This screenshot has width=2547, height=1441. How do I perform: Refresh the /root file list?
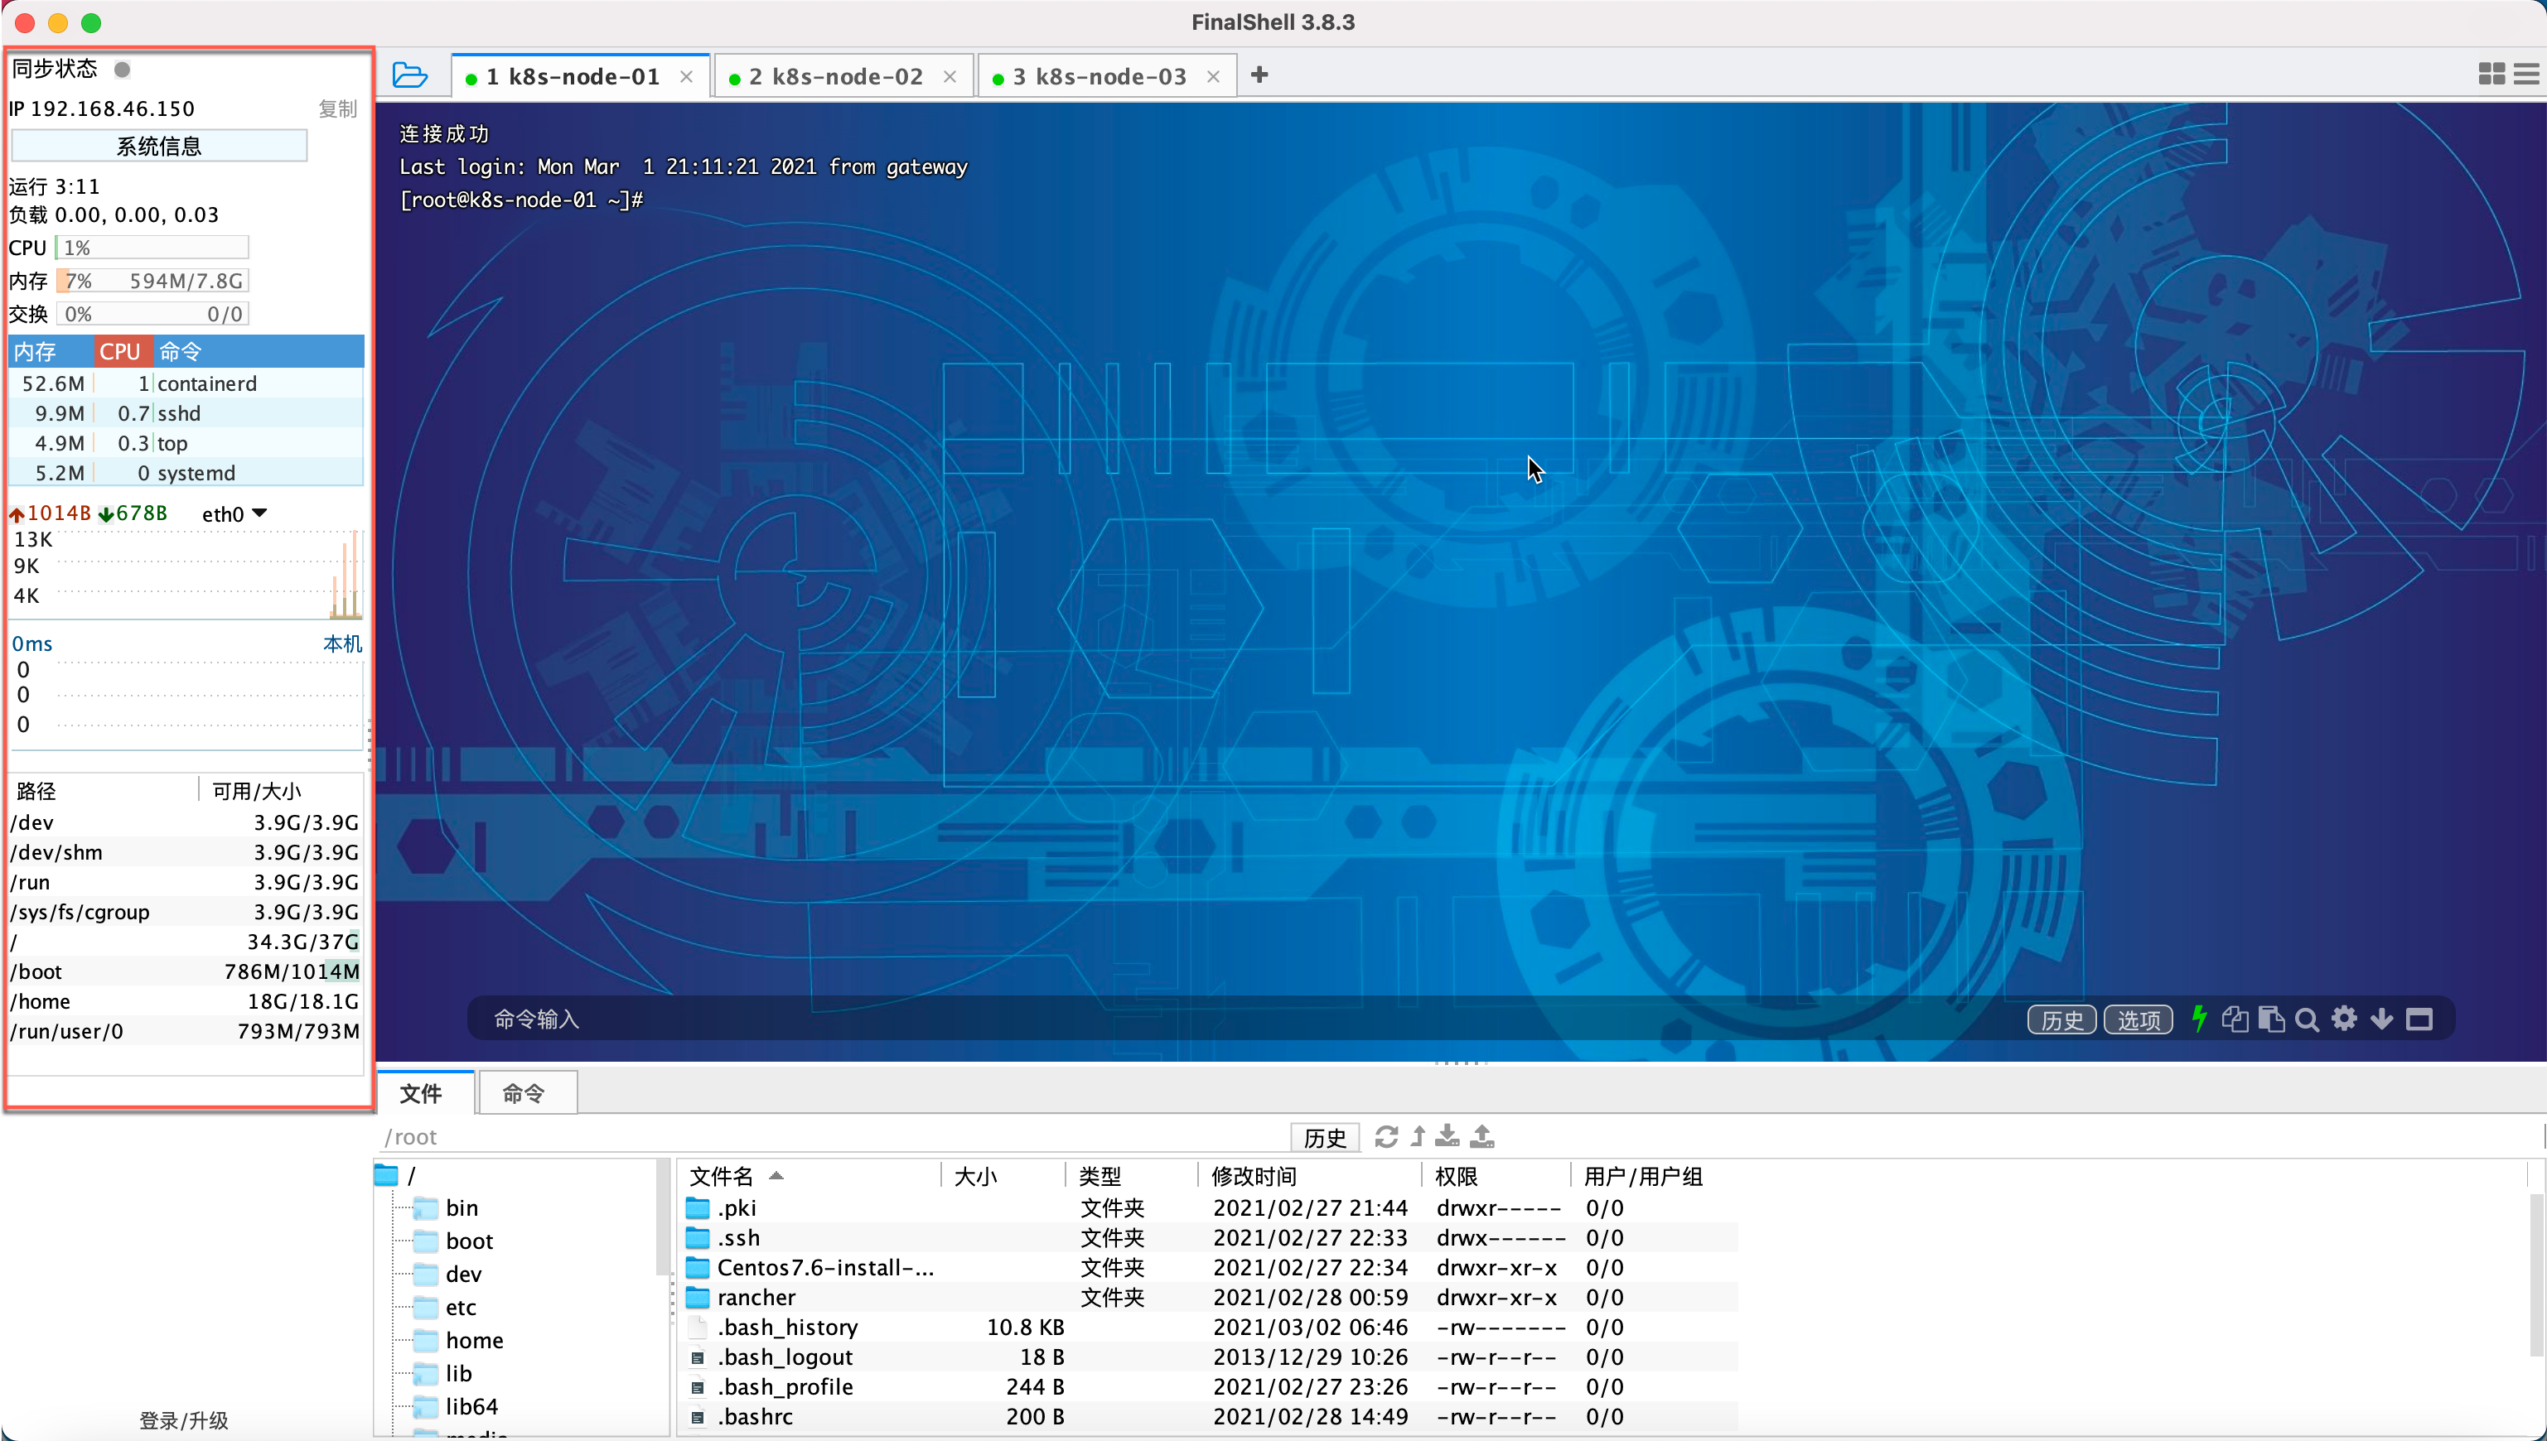(1386, 1135)
